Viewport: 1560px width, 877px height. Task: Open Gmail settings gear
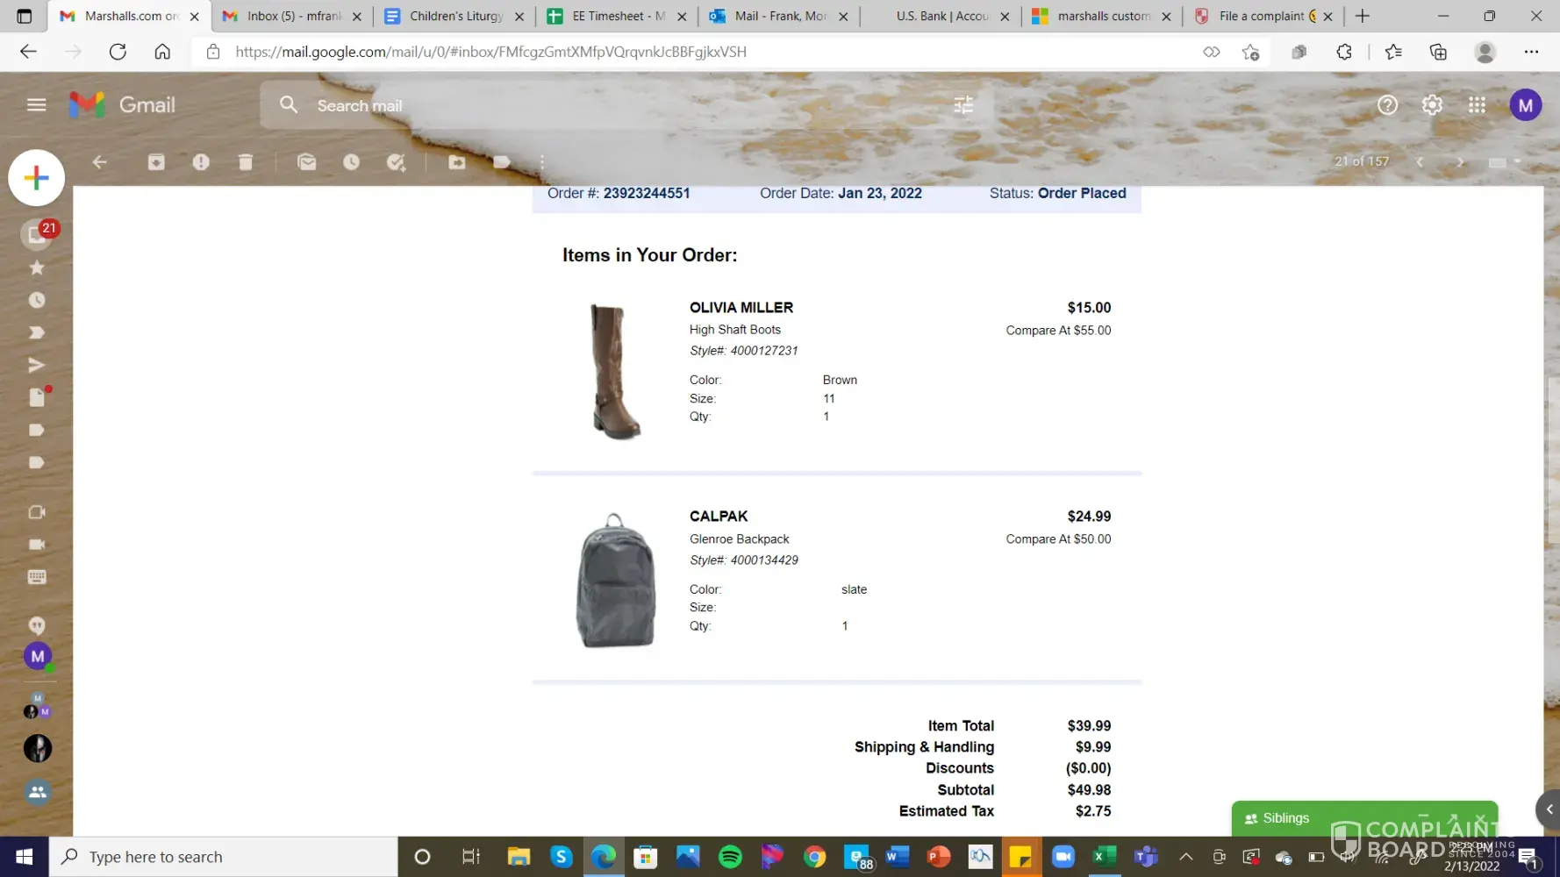[1432, 105]
